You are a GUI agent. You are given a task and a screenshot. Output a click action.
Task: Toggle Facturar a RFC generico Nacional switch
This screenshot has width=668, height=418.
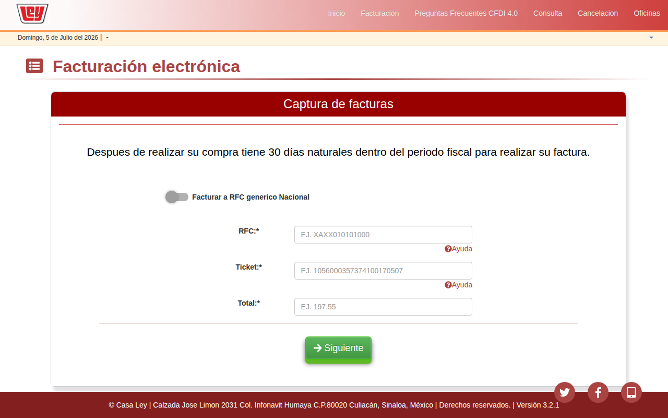click(x=177, y=197)
